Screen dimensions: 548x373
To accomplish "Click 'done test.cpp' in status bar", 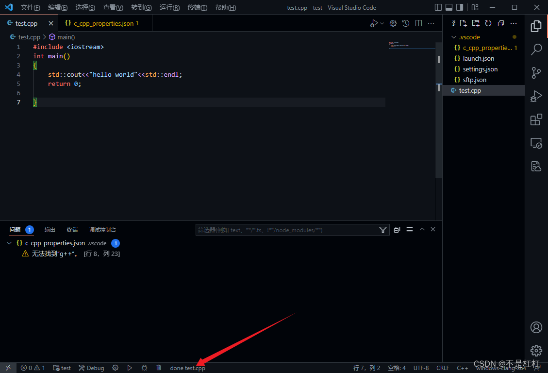I will (187, 368).
